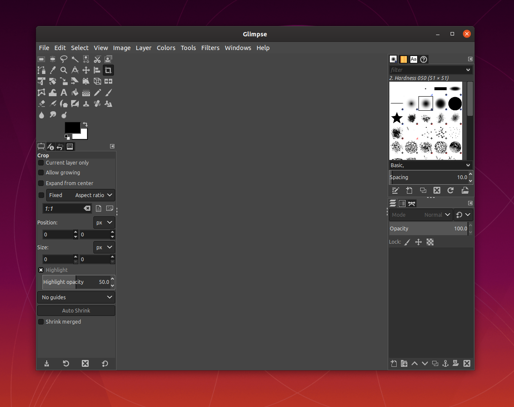Select the Eraser tool
The width and height of the screenshot is (514, 407).
click(42, 103)
